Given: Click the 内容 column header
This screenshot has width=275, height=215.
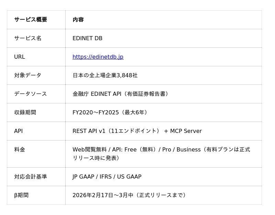Looking at the screenshot, I should [x=78, y=20].
